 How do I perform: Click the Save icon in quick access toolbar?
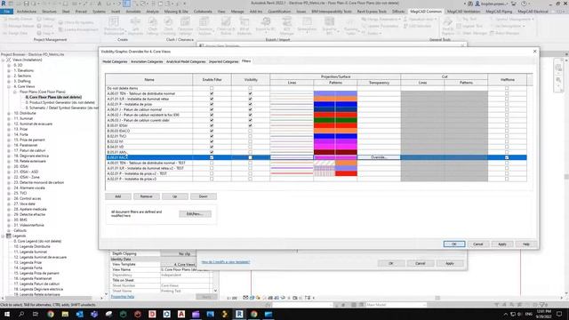pyautogui.click(x=26, y=4)
